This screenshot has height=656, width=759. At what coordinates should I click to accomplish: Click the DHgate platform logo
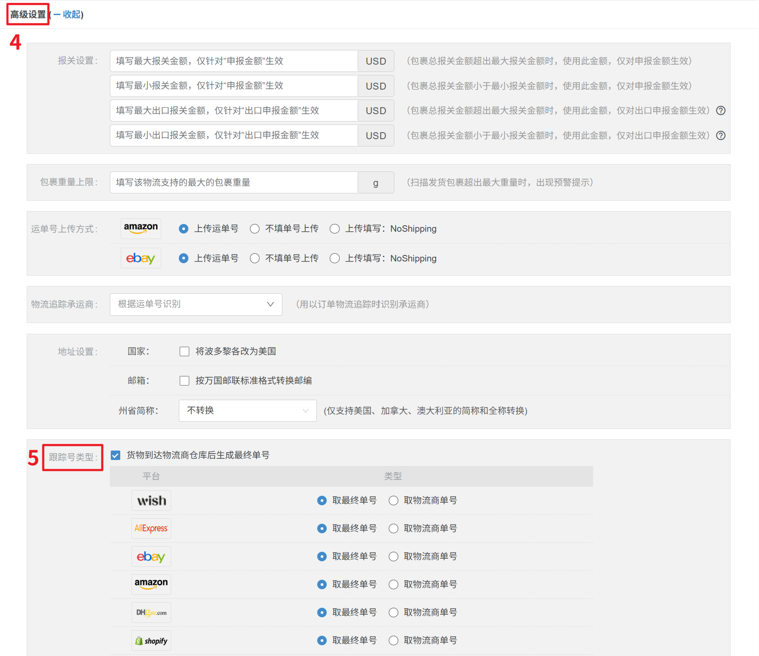(151, 612)
